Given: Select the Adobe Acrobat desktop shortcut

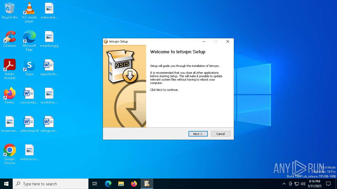Looking at the screenshot, I should (10, 69).
